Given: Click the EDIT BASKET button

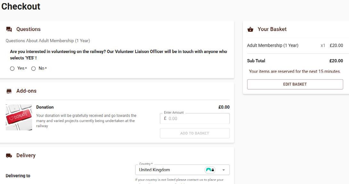Looking at the screenshot, I should [295, 84].
